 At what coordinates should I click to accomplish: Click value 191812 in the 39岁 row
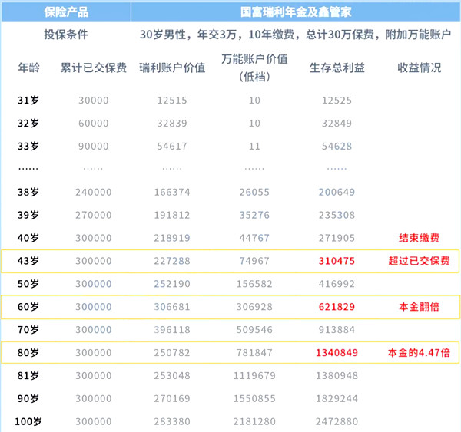click(x=172, y=215)
